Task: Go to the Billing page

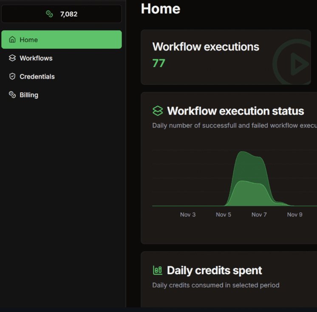Action: click(x=62, y=95)
